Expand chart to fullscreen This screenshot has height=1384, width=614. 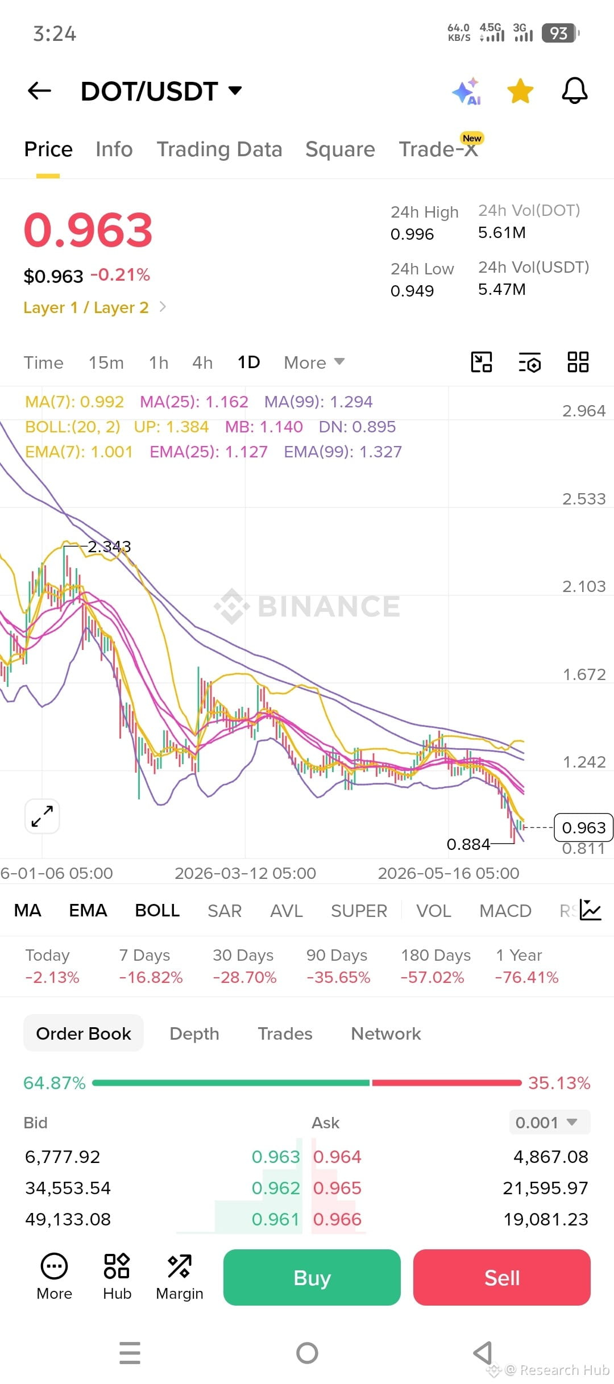[42, 816]
